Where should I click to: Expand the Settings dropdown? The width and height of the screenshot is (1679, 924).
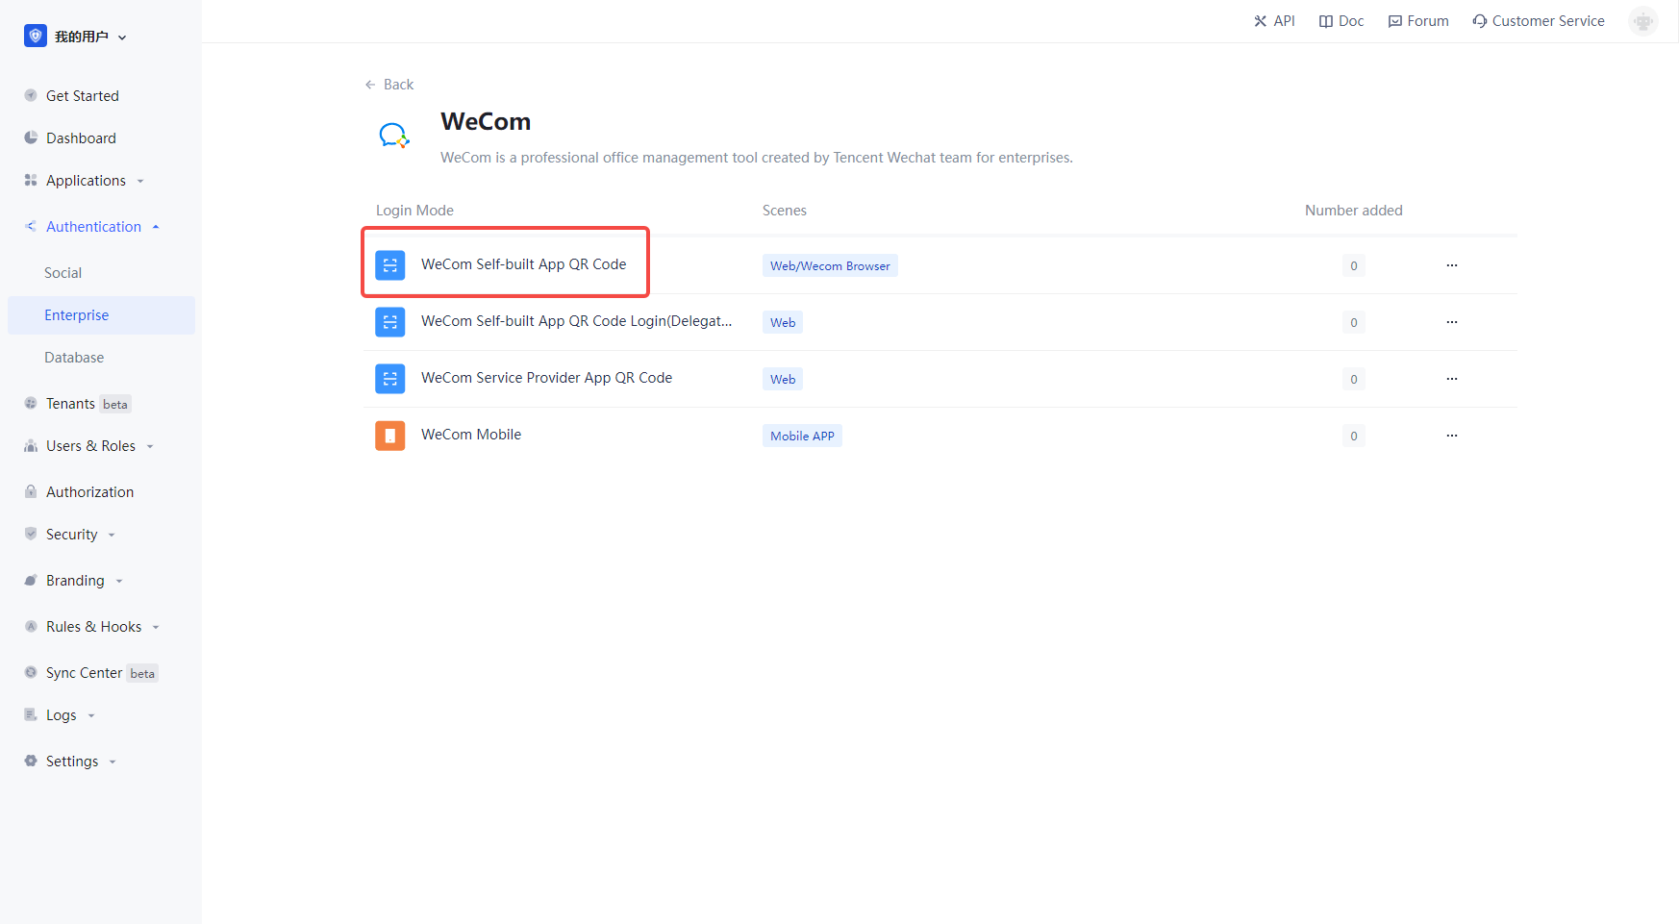click(113, 761)
